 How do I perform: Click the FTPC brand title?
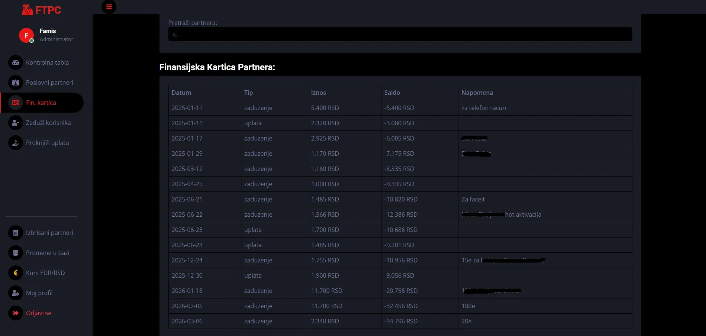coord(48,10)
